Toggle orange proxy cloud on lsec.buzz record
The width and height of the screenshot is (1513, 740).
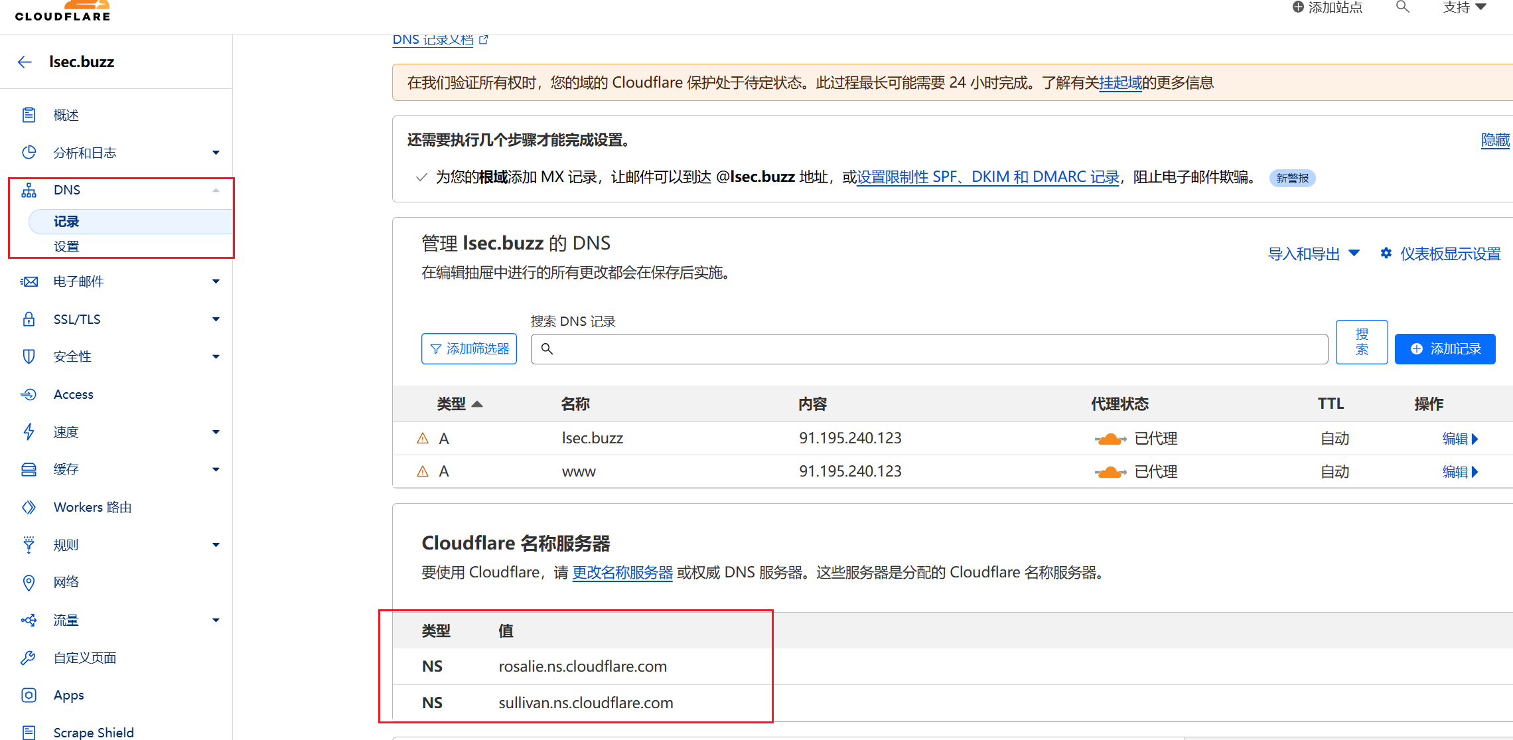tap(1110, 439)
